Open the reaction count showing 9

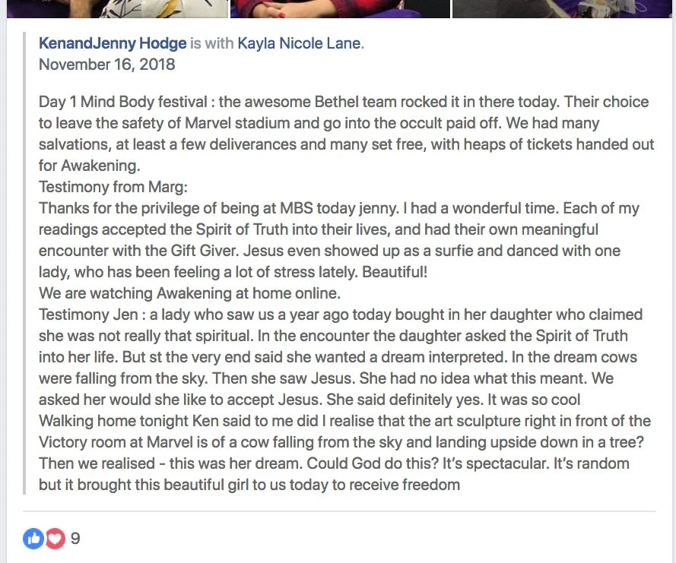75,539
